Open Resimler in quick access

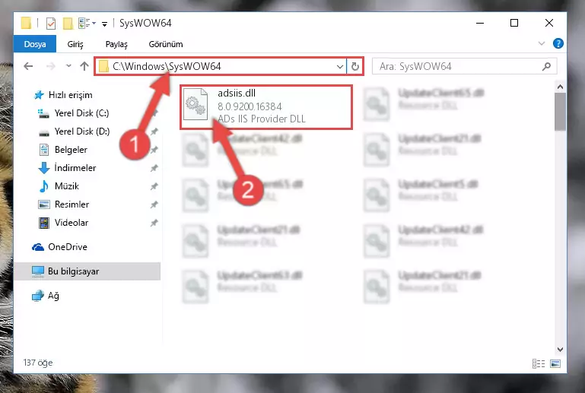(63, 204)
